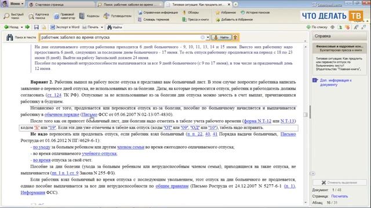Click the copy pages icon next to save
The width and height of the screenshot is (371, 208).
point(44,27)
